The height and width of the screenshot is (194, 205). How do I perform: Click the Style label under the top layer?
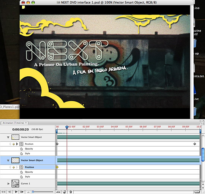click(27, 153)
